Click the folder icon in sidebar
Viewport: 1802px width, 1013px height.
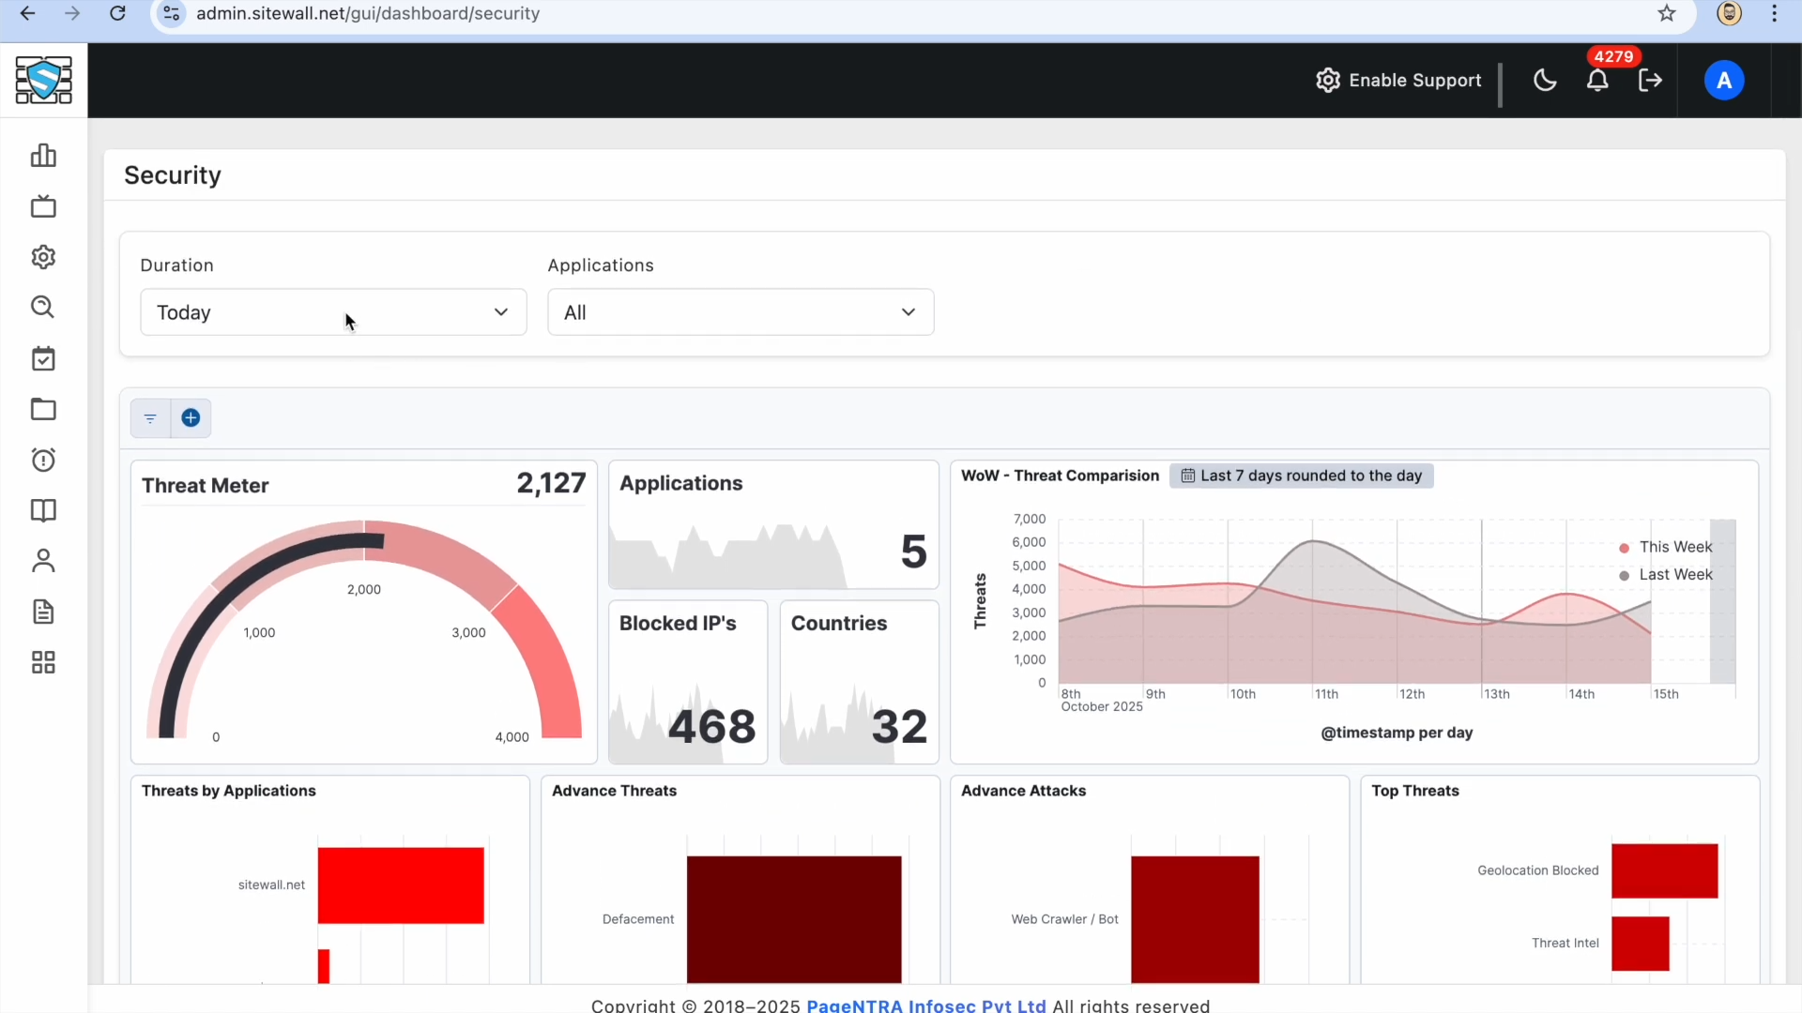[43, 409]
